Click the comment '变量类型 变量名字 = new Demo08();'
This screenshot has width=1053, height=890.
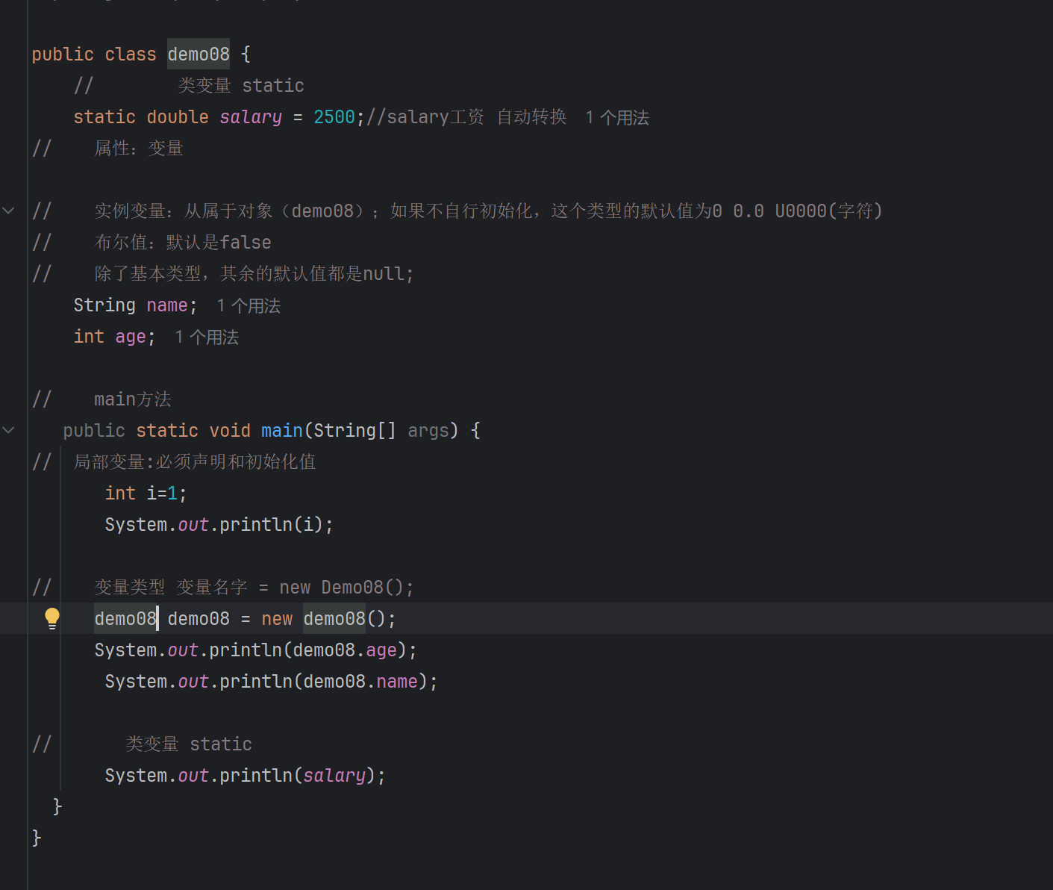point(254,587)
